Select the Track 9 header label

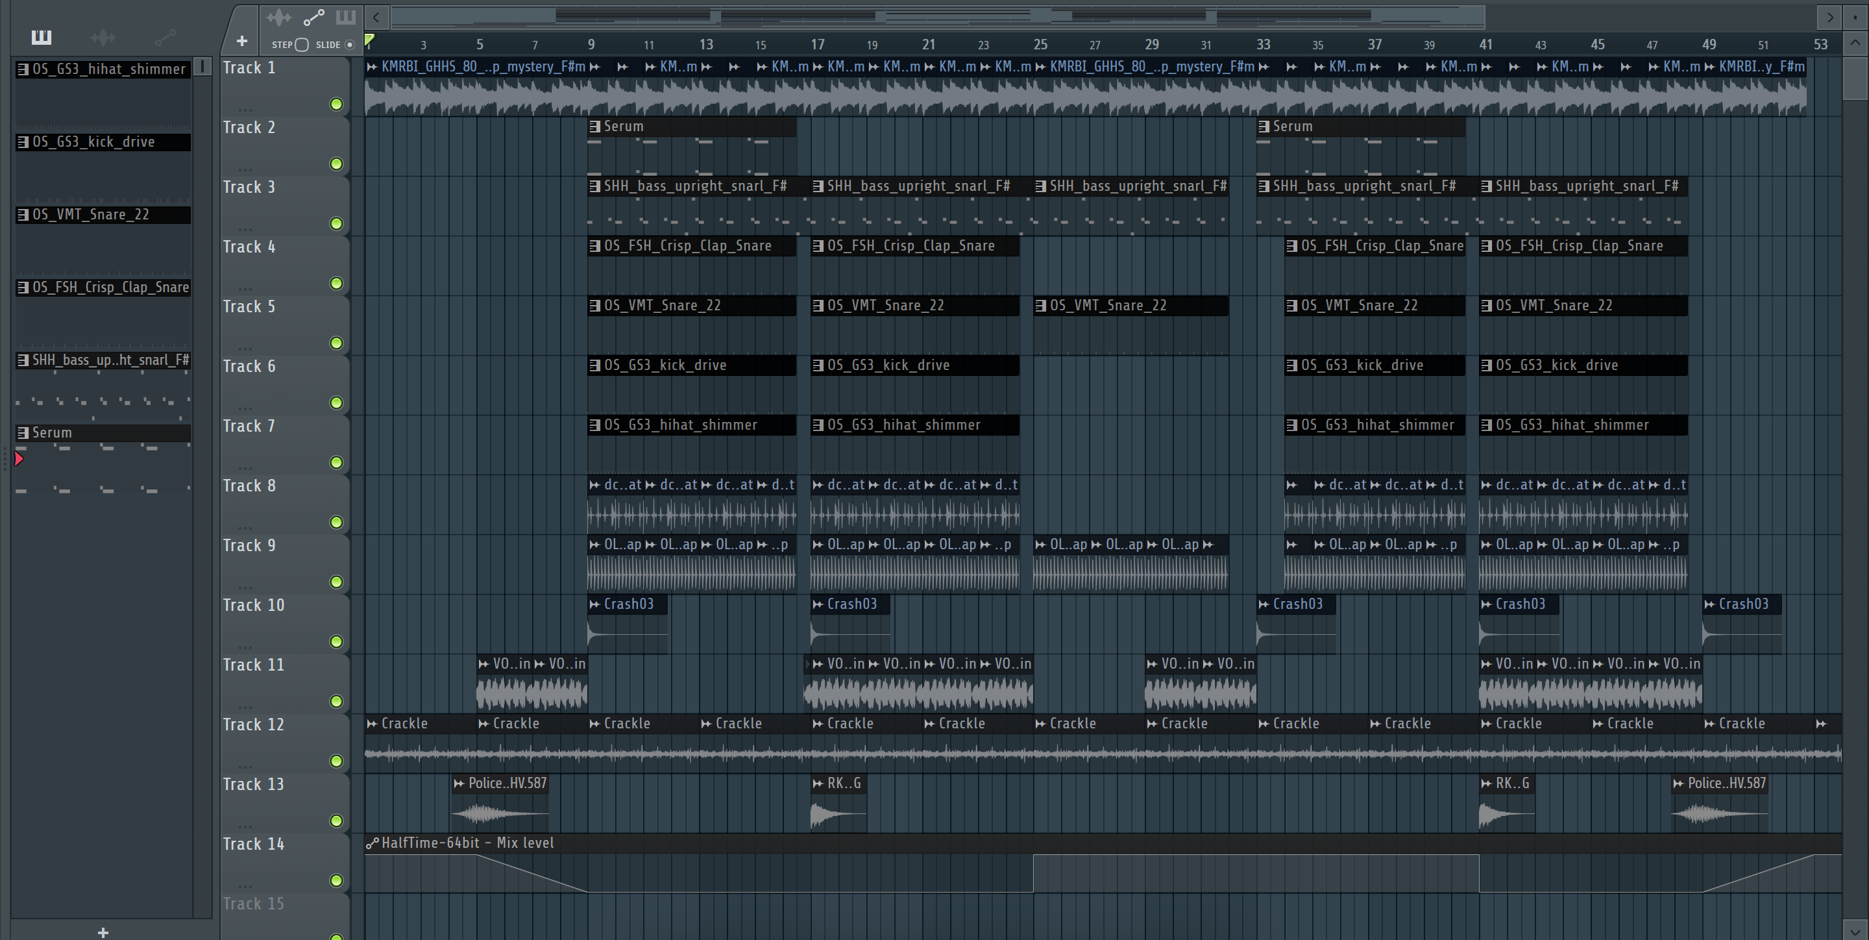249,546
